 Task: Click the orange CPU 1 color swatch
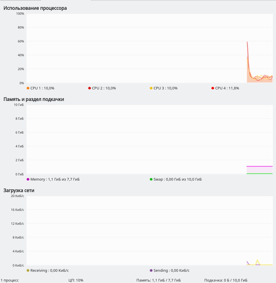click(28, 88)
